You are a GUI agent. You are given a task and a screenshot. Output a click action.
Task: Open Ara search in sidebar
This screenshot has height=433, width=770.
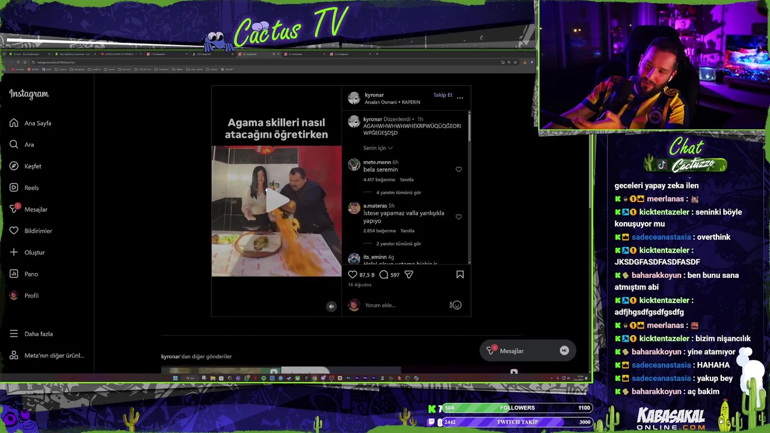(22, 145)
